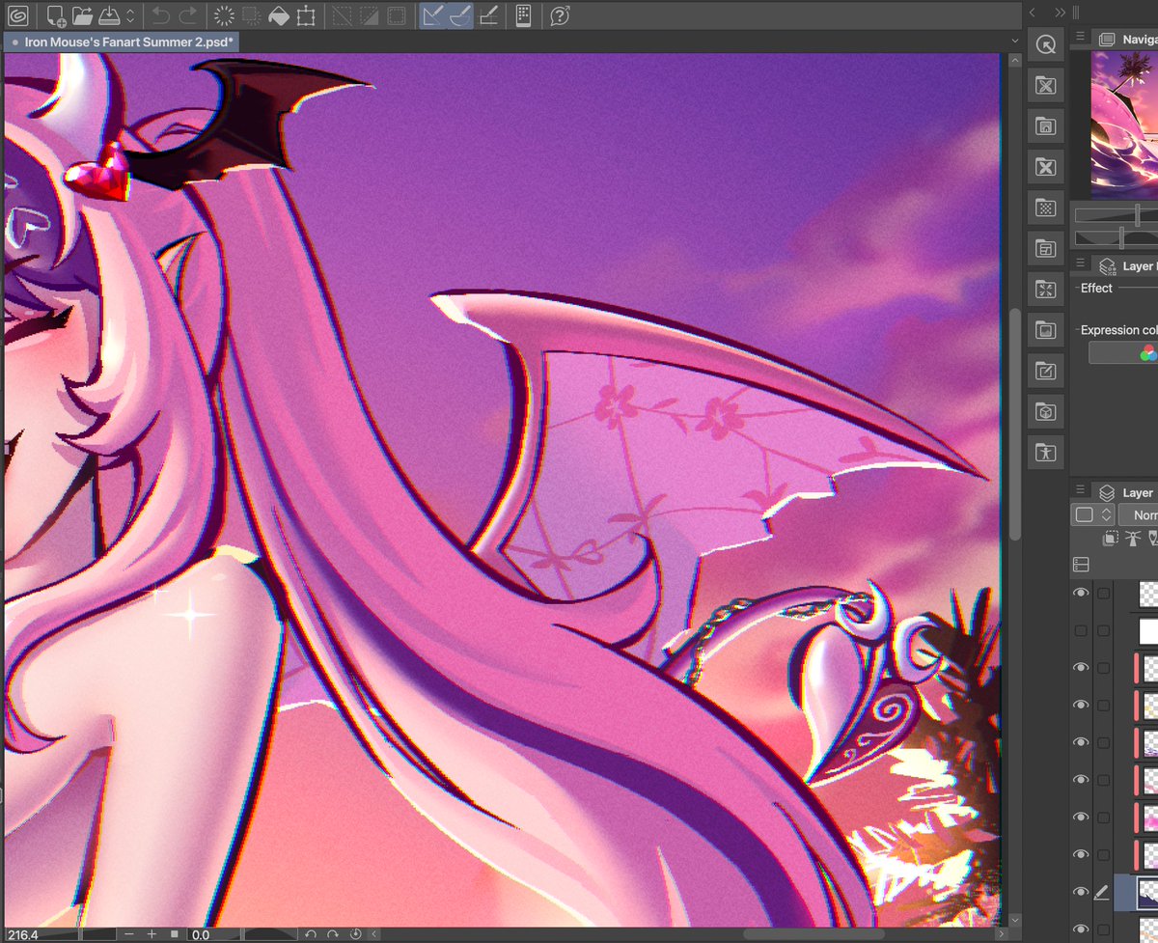Click the Deselect icon in command bar
The width and height of the screenshot is (1158, 943).
tap(342, 15)
